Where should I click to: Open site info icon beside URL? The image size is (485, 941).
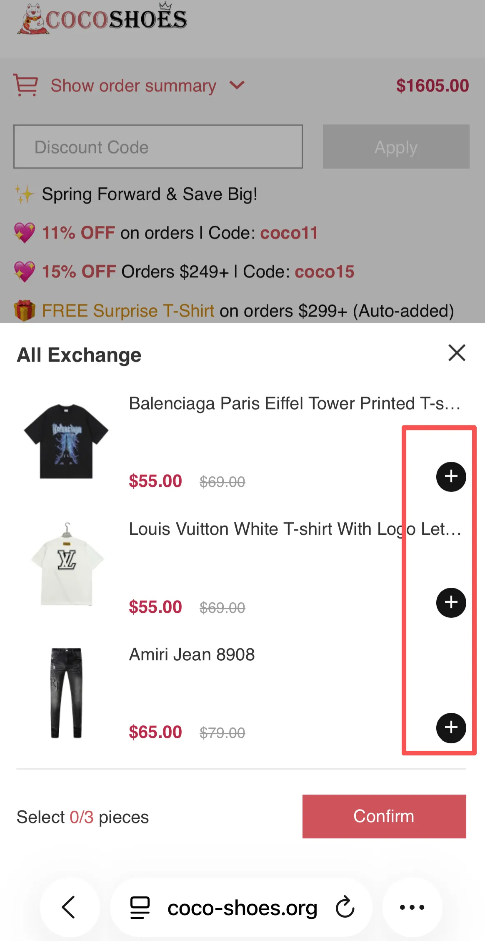coord(140,907)
